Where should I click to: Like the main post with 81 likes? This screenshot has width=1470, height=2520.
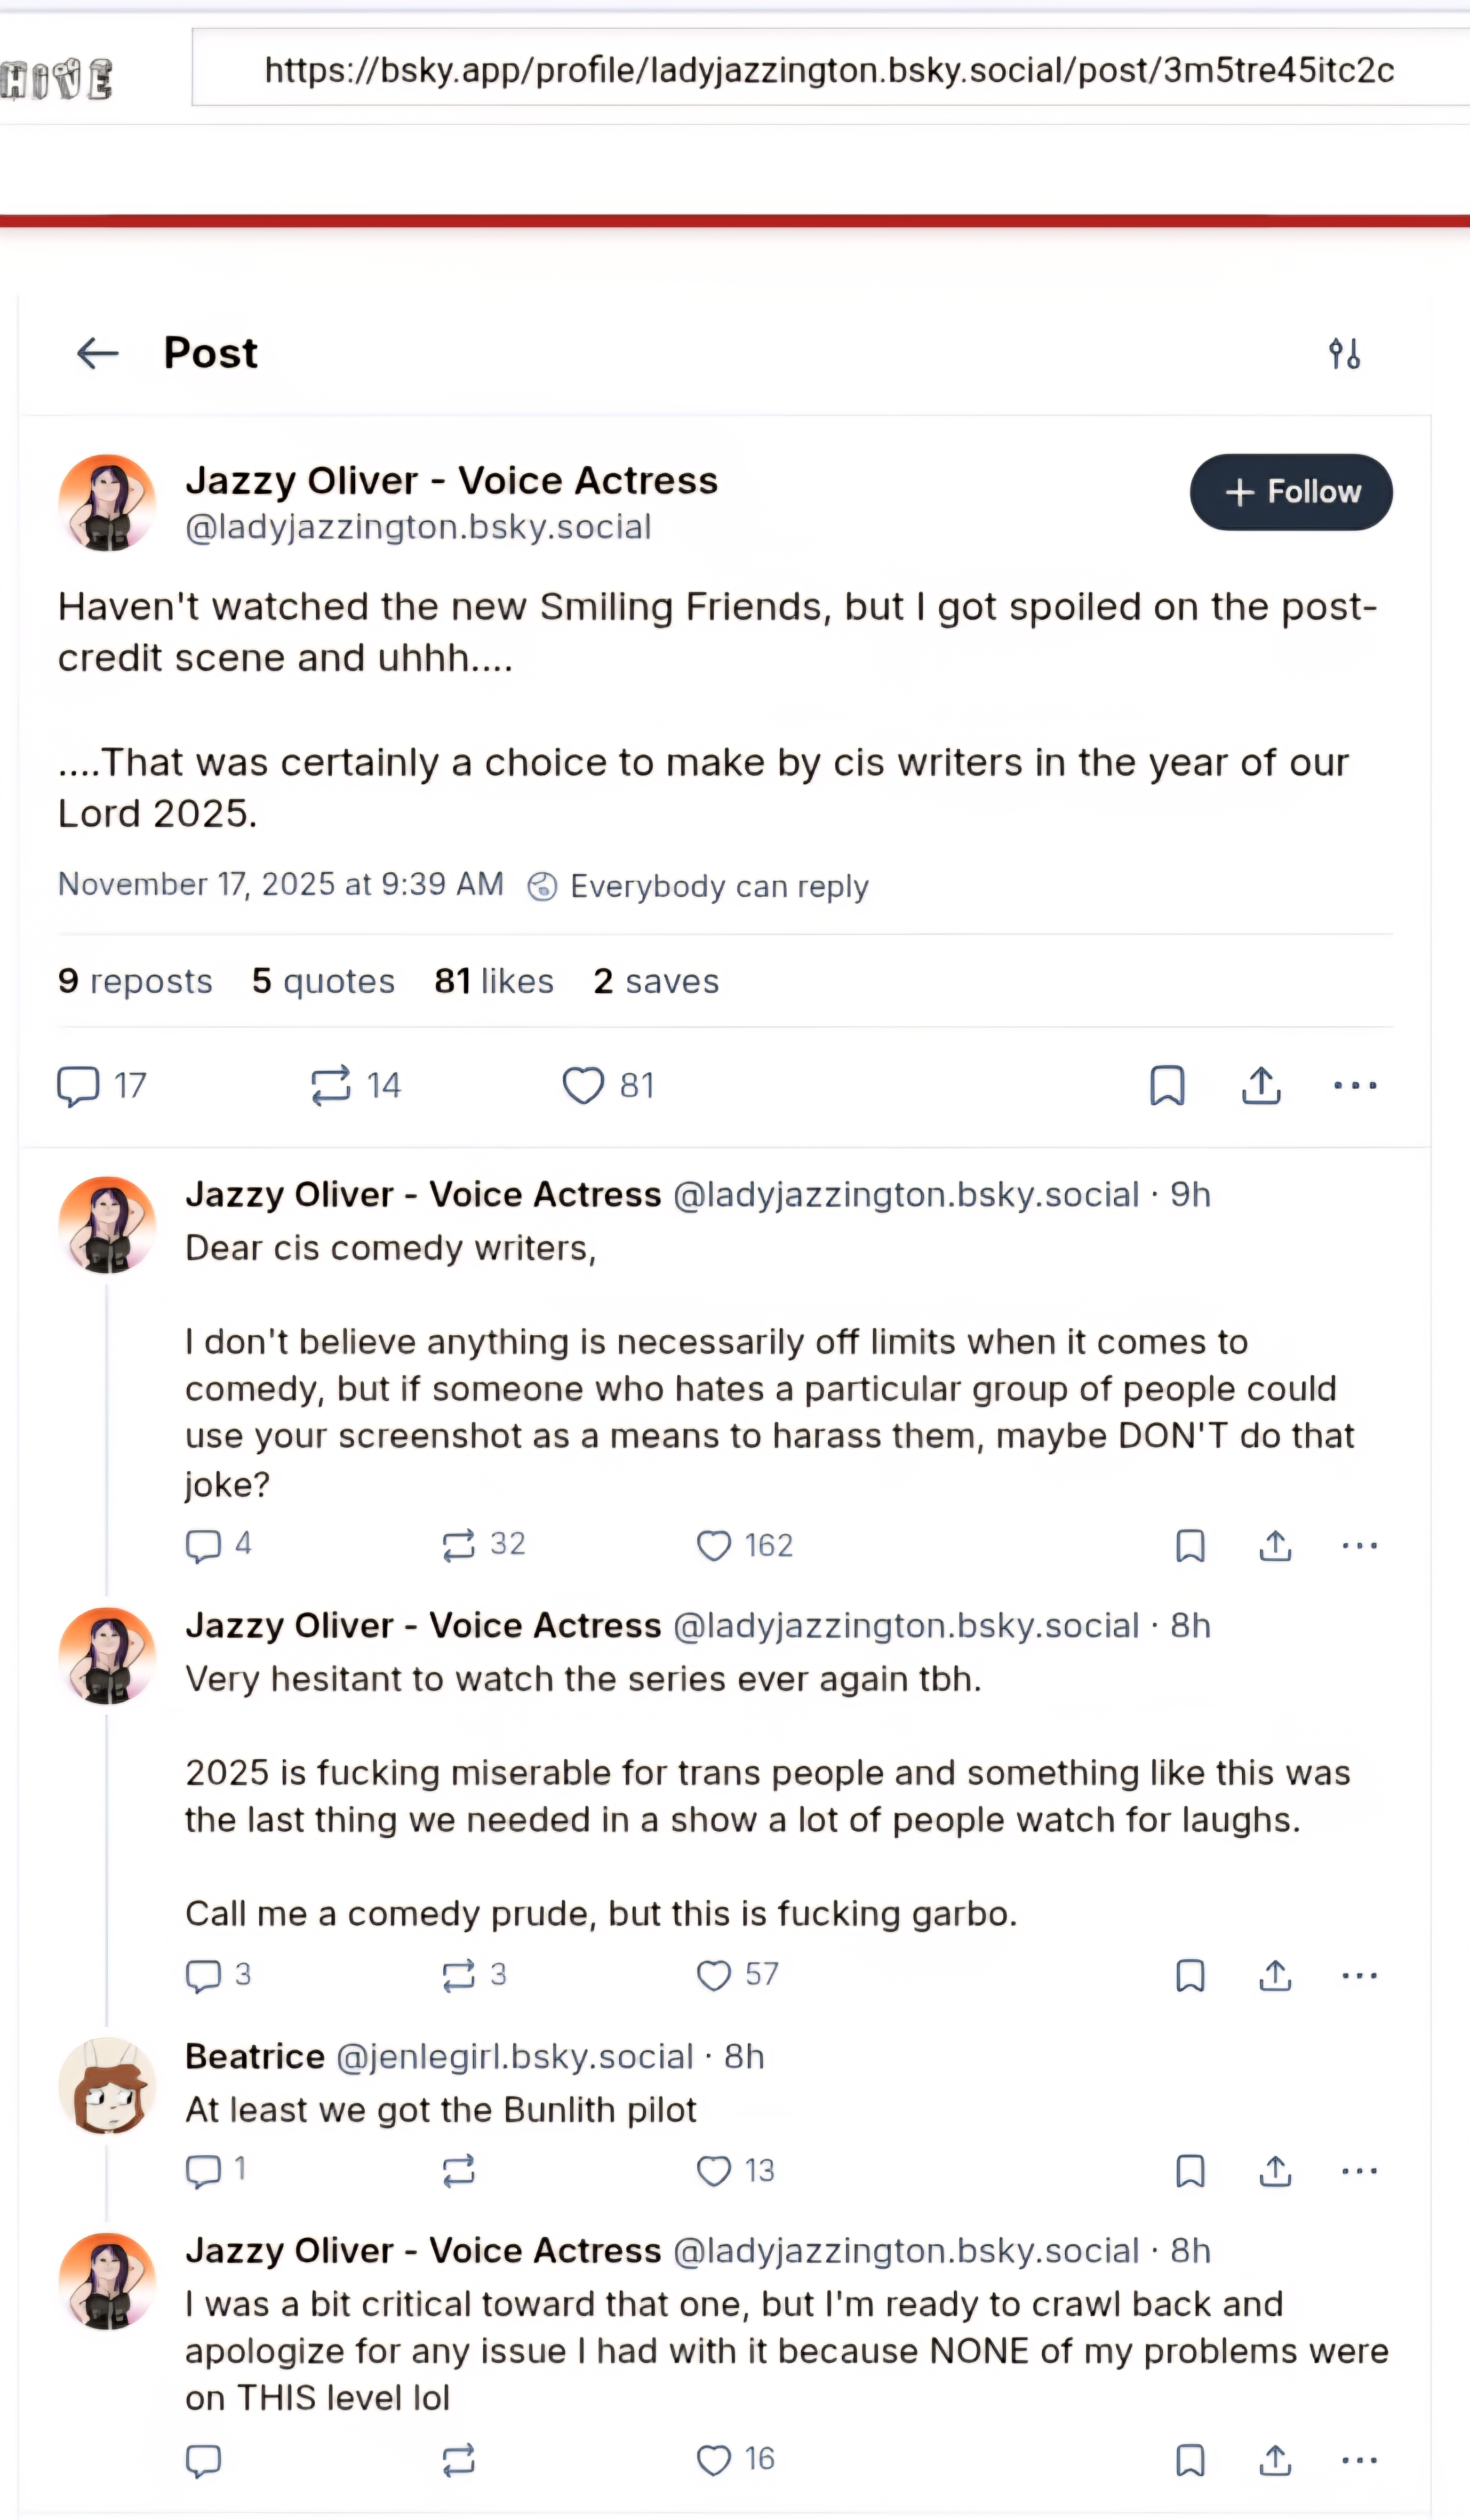(x=583, y=1086)
